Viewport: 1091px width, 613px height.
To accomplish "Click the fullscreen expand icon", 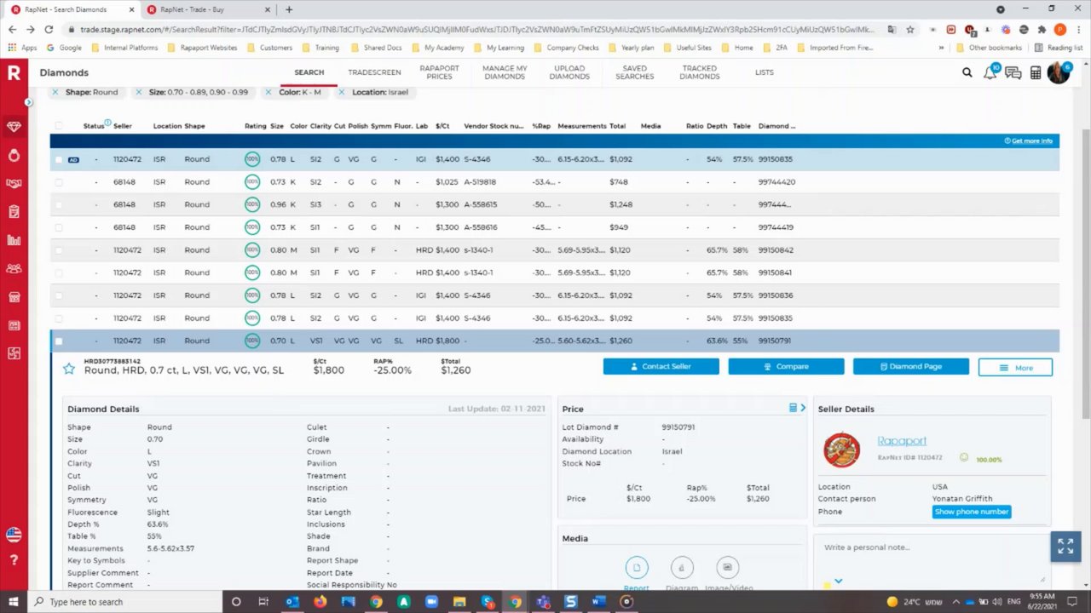I will [1065, 547].
